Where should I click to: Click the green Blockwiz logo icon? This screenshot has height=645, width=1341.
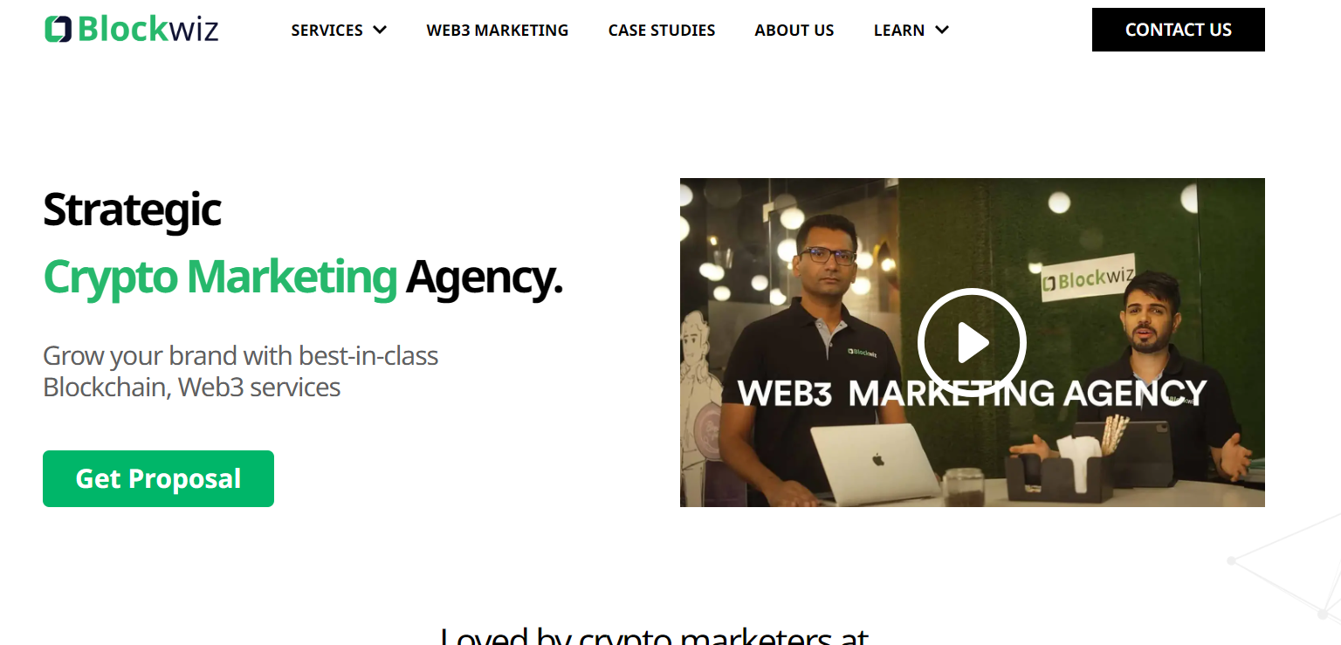tap(58, 29)
